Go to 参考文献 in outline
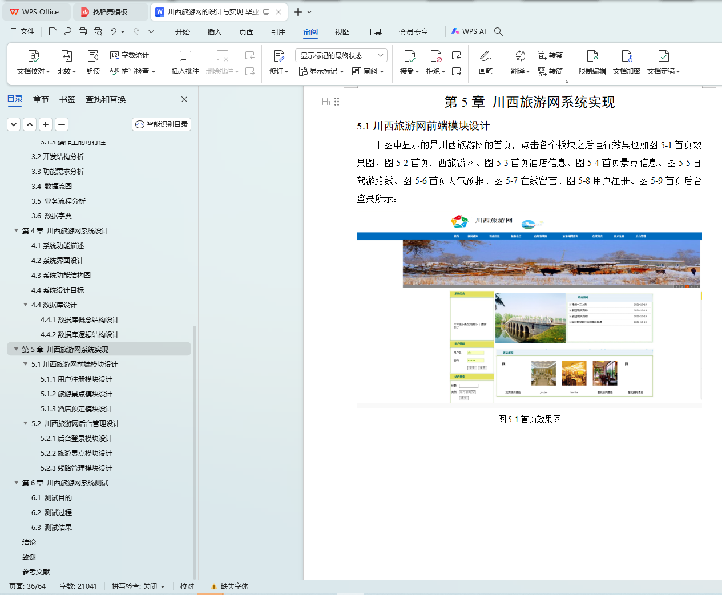This screenshot has height=595, width=722. point(36,572)
